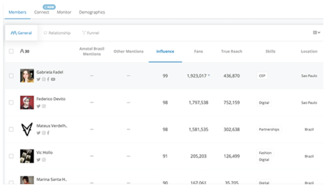Image resolution: width=331 pixels, height=186 pixels.
Task: Open Gabriela Fadel's Twitter icon
Action: pyautogui.click(x=38, y=79)
